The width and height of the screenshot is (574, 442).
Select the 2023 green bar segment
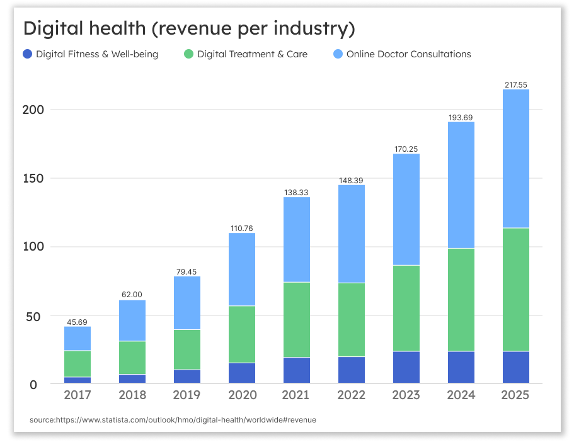pyautogui.click(x=406, y=309)
